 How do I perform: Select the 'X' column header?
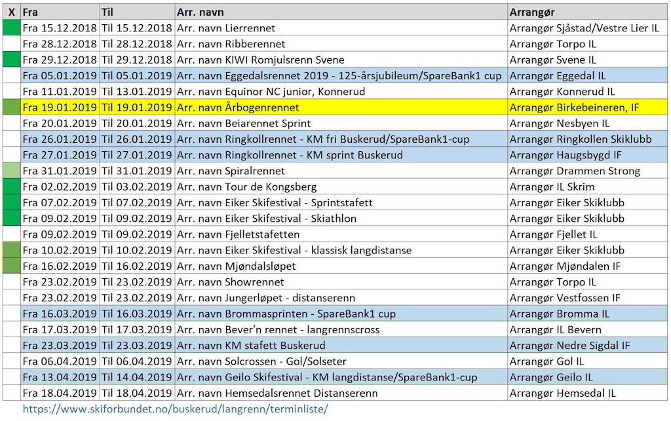coord(11,12)
